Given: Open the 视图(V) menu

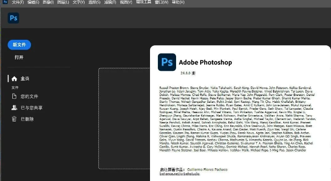Looking at the screenshot, I should (x=126, y=2).
